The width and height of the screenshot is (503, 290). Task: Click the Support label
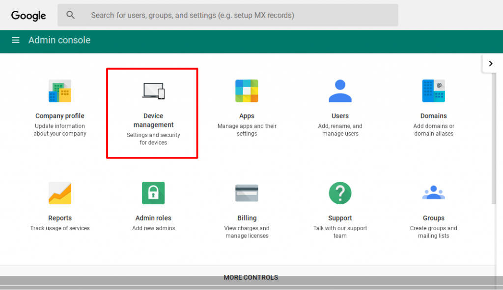coord(340,218)
